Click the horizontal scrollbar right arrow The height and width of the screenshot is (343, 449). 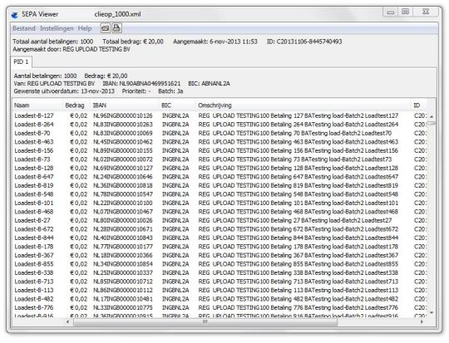coord(422,322)
